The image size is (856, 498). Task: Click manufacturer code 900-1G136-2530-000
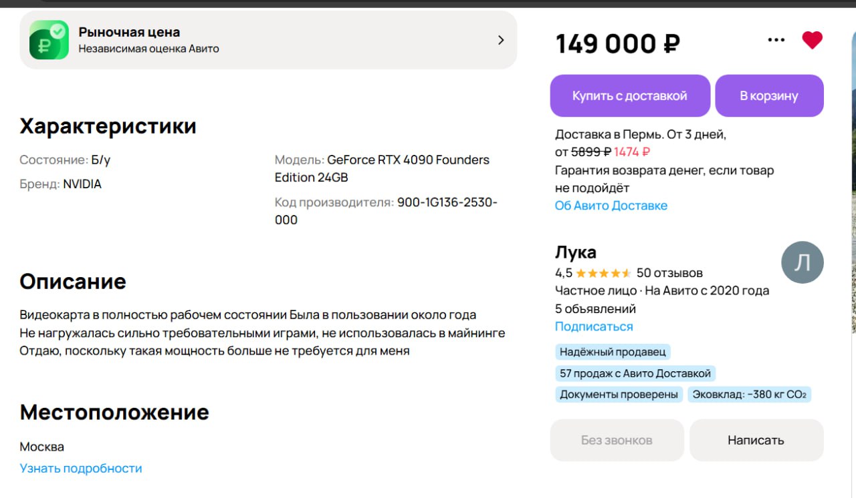(387, 211)
